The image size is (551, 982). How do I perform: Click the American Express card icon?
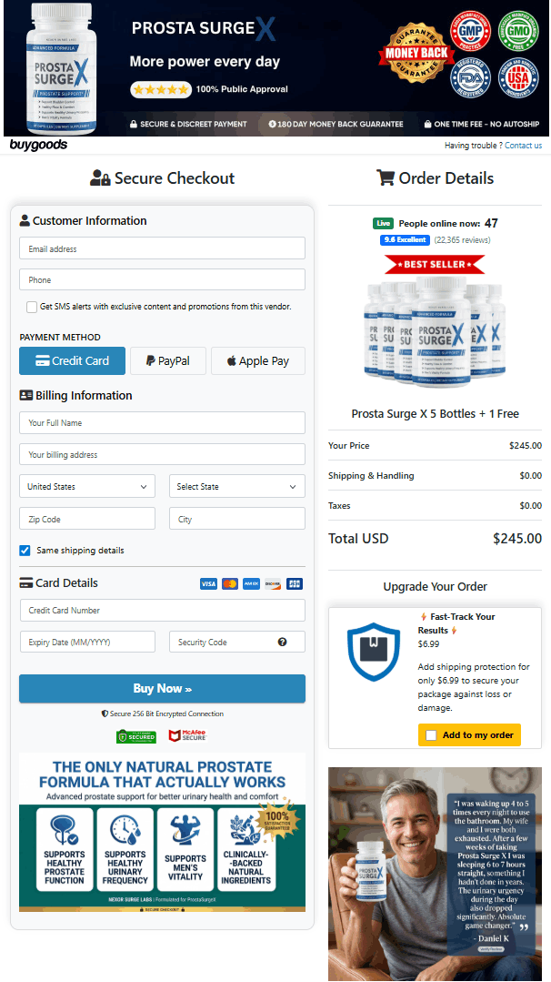click(x=252, y=583)
